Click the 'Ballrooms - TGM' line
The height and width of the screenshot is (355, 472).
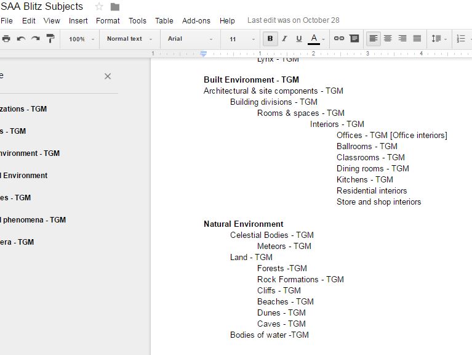click(367, 146)
